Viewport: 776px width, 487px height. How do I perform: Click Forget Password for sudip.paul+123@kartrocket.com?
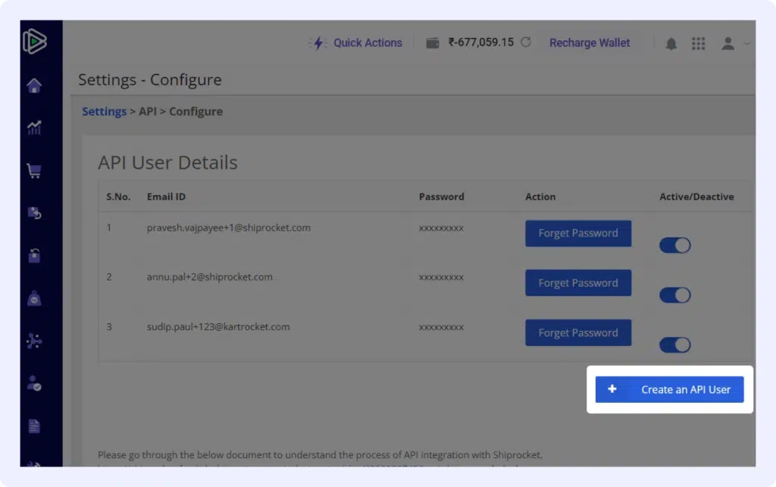pyautogui.click(x=577, y=333)
